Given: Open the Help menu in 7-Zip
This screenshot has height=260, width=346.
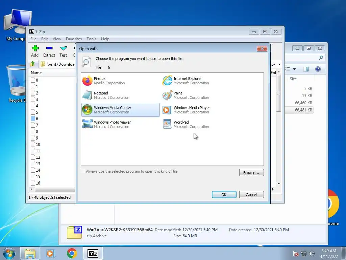Looking at the screenshot, I should coord(105,39).
